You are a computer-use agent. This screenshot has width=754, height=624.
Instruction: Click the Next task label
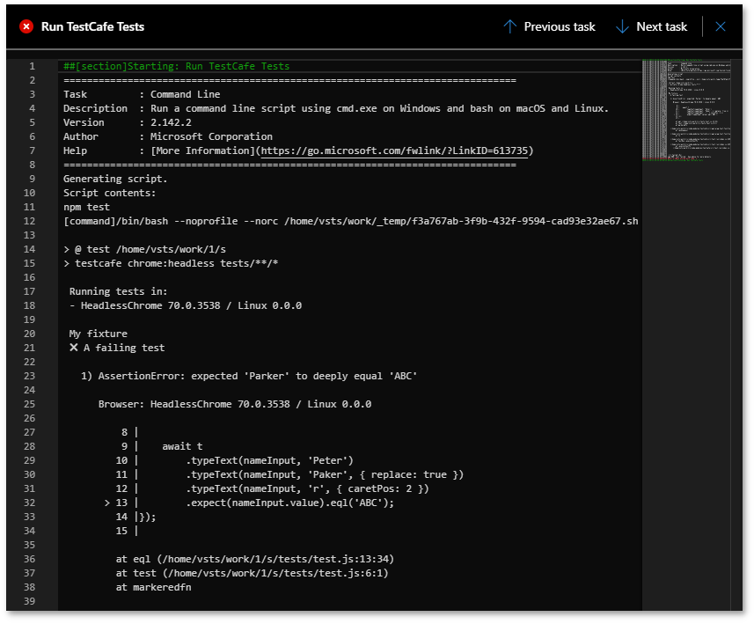click(x=662, y=26)
